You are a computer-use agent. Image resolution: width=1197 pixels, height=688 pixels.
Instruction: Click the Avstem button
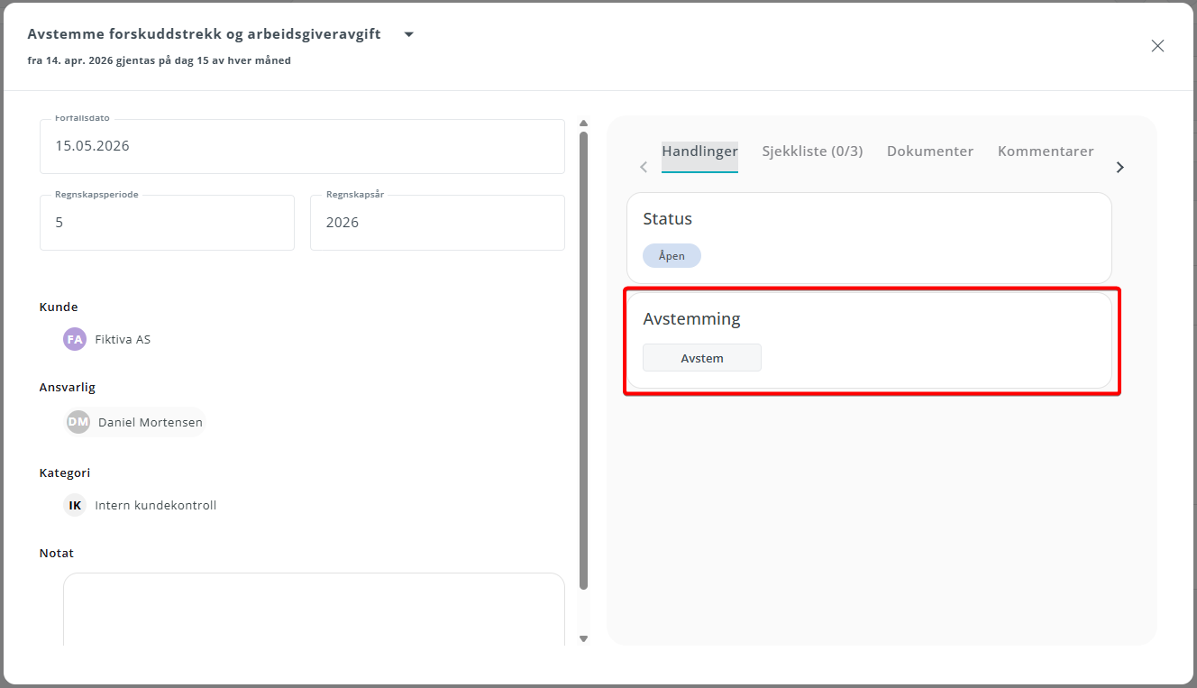pyautogui.click(x=702, y=358)
